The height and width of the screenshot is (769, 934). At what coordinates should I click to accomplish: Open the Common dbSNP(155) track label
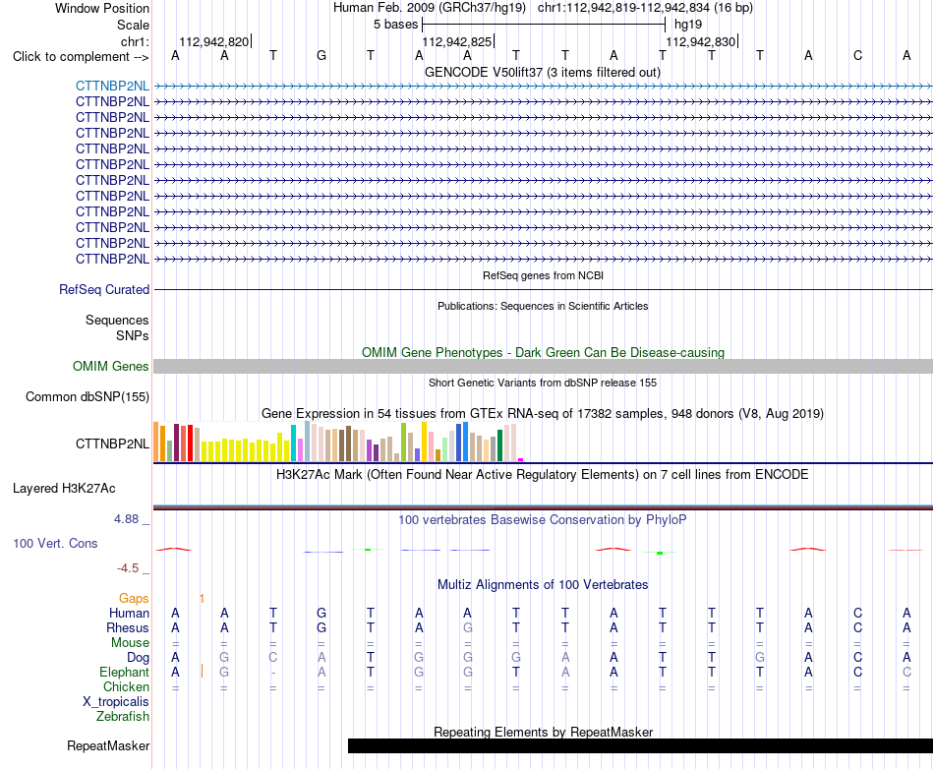pyautogui.click(x=87, y=396)
